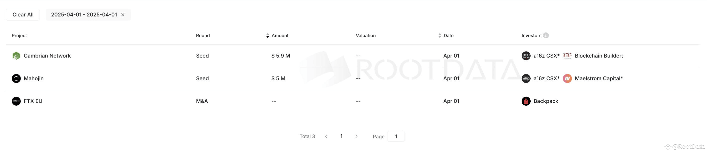
Task: Click the info icon beside Investors header
Action: 546,35
